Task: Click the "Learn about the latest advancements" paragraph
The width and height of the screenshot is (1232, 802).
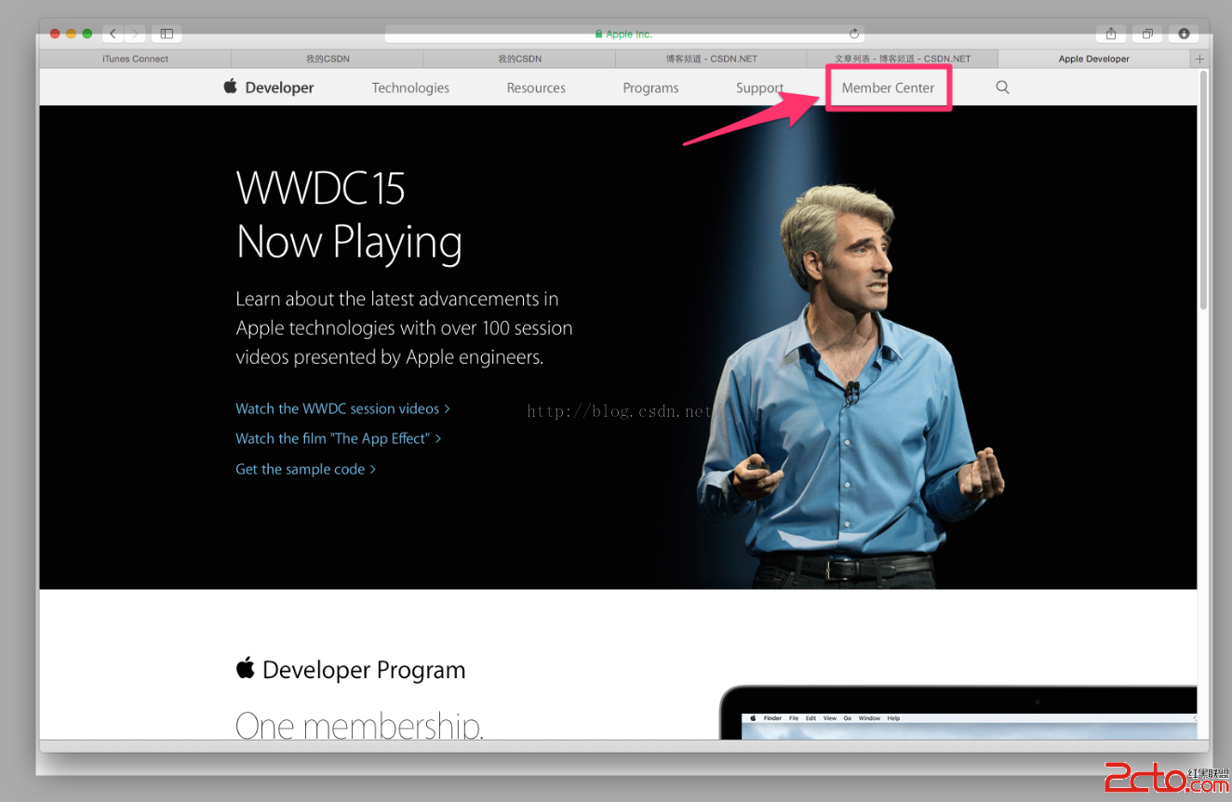Action: (x=404, y=327)
